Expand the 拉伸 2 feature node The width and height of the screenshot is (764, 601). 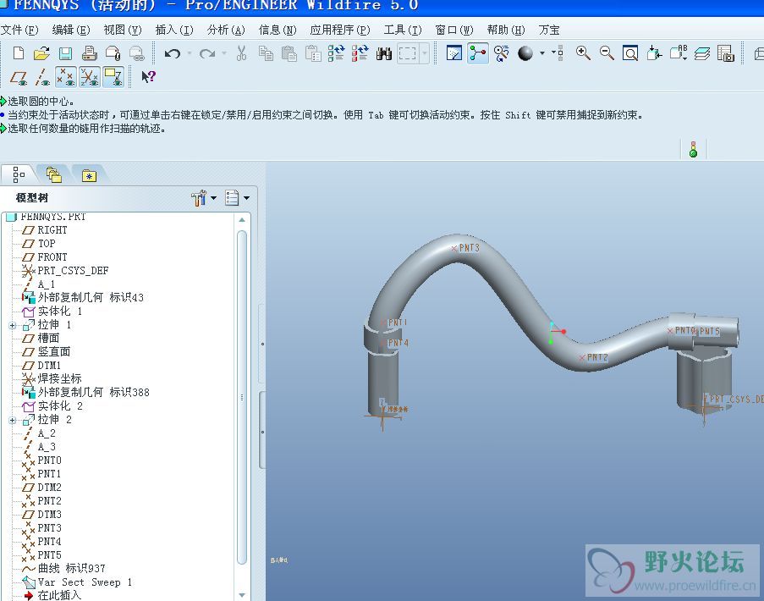pyautogui.click(x=13, y=420)
